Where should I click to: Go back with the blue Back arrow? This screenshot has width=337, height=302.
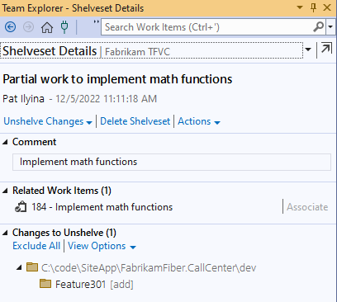click(11, 27)
